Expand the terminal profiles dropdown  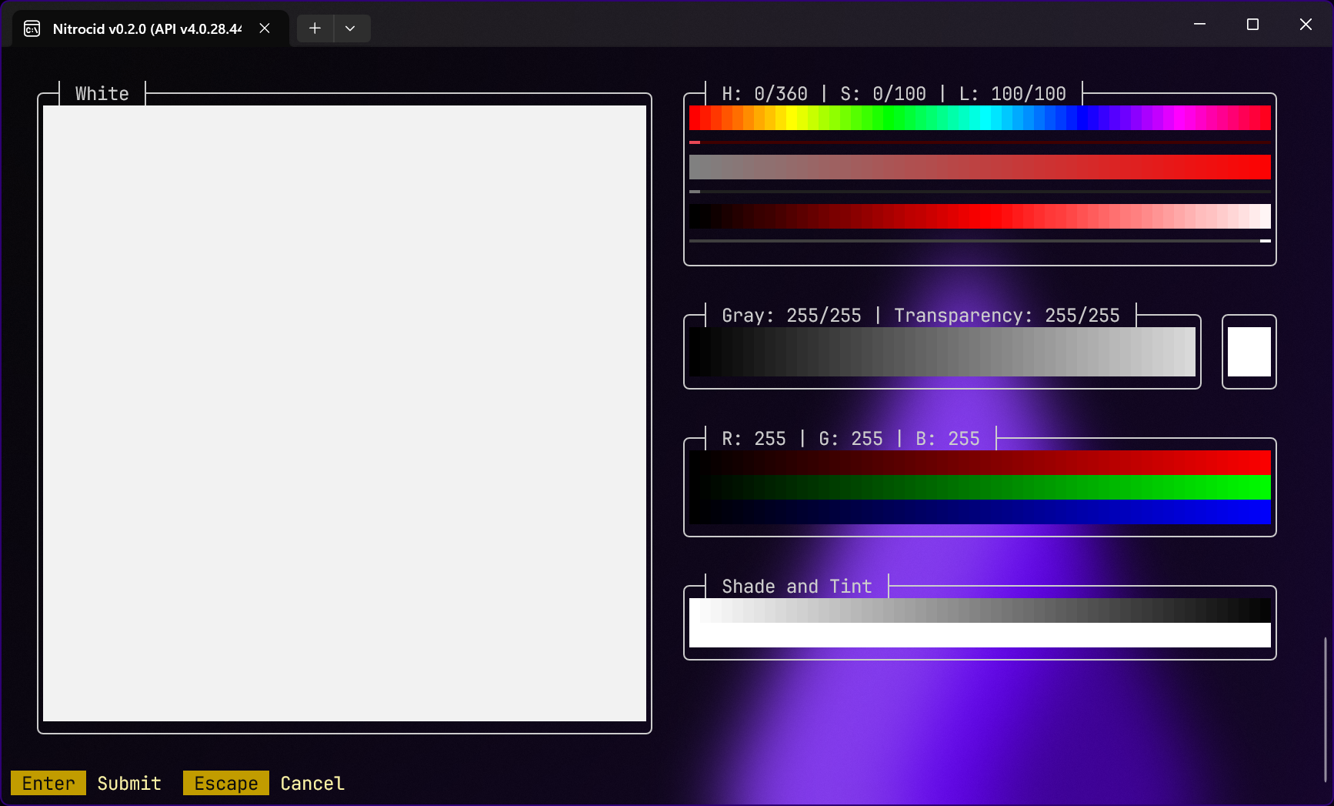point(350,28)
